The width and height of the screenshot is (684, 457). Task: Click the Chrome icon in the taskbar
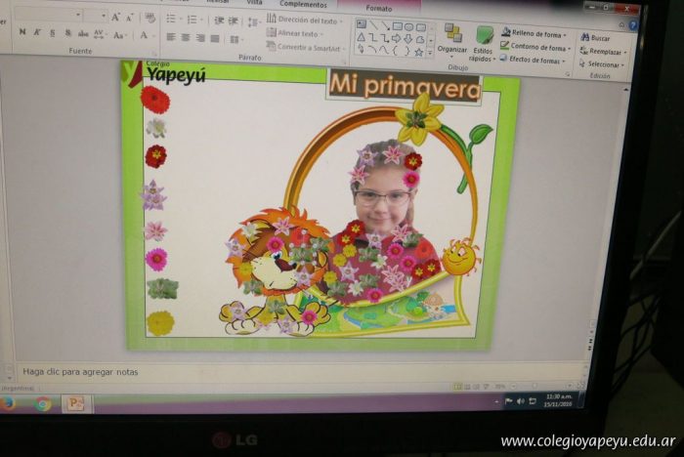tap(42, 403)
